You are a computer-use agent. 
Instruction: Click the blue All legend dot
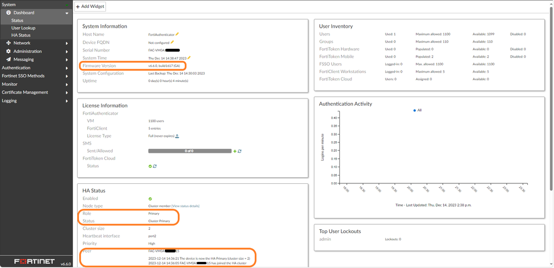coord(415,110)
